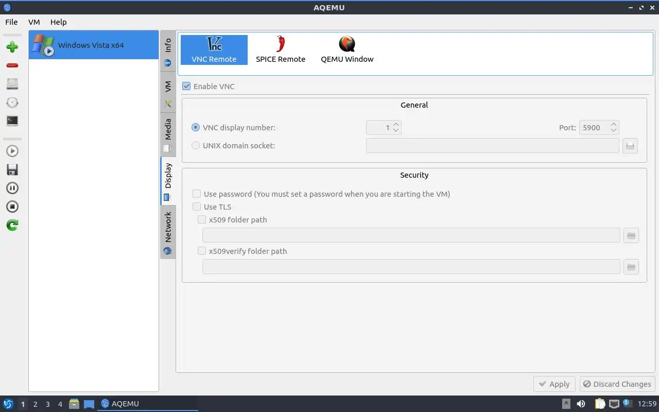Screen dimensions: 659x412
Task: Stop the VM with the stop icon
Action: click(12, 207)
